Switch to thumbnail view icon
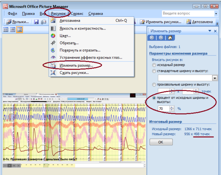 6,30
